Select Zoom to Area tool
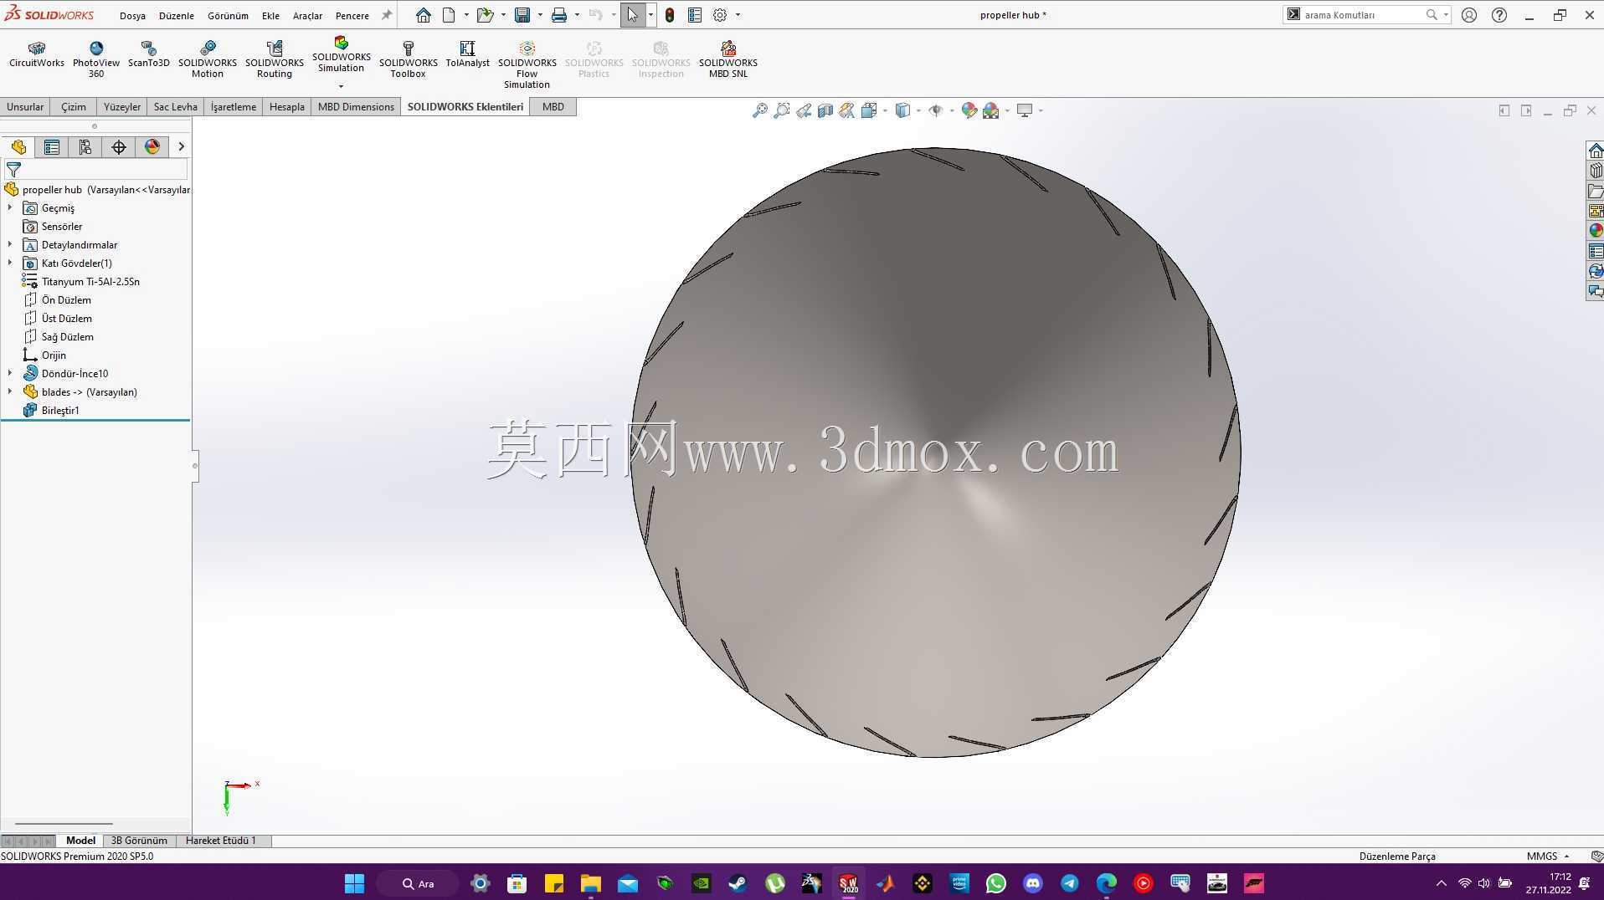 coord(782,110)
